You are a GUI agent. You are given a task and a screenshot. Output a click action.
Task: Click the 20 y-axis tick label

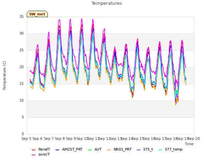pos(21,67)
